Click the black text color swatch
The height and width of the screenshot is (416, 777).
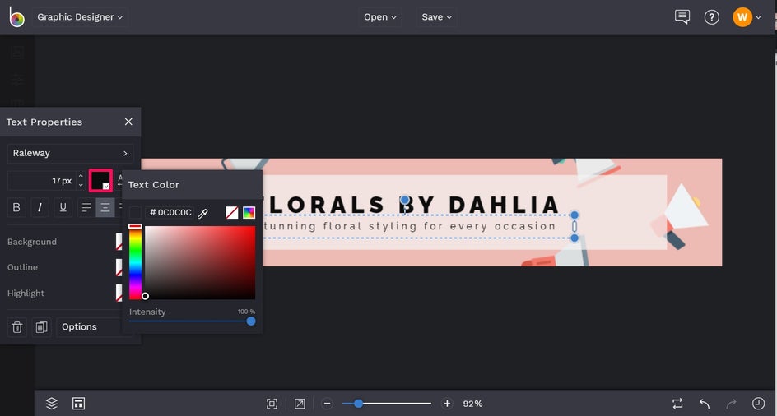100,180
